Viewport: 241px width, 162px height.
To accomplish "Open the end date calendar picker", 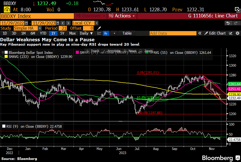I will 58,23.
